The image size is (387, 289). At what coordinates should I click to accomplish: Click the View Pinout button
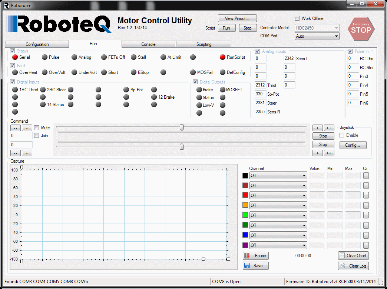(x=237, y=18)
